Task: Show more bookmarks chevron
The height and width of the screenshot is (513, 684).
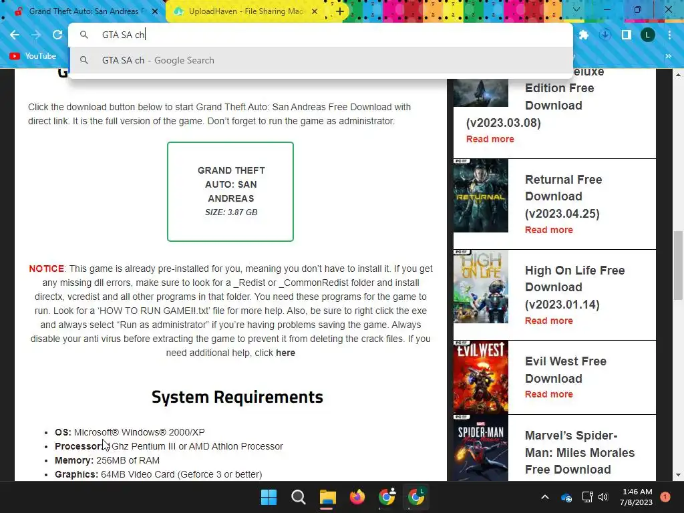Action: click(x=668, y=56)
